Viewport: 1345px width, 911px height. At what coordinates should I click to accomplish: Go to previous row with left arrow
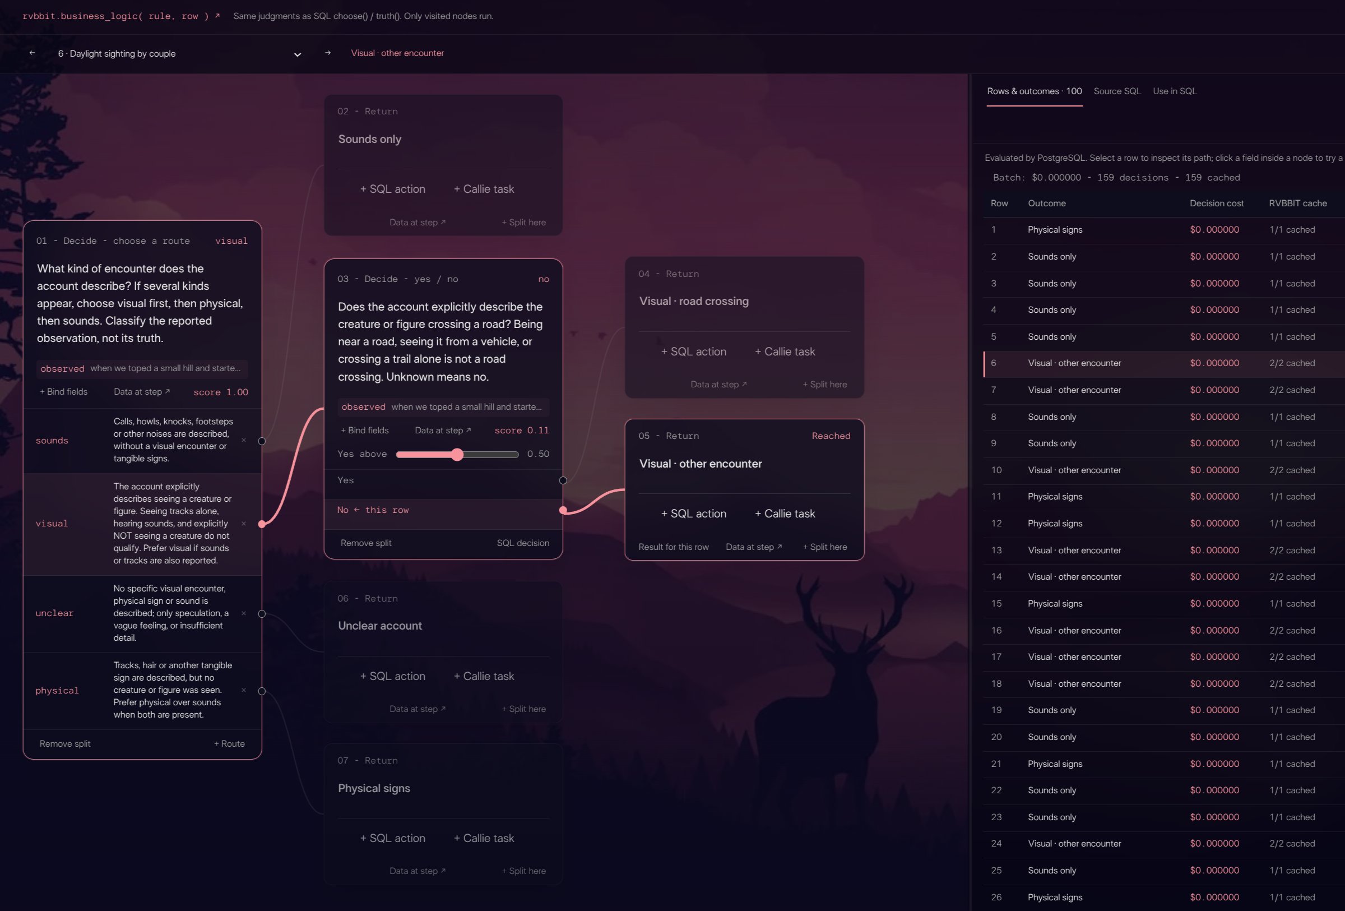33,53
